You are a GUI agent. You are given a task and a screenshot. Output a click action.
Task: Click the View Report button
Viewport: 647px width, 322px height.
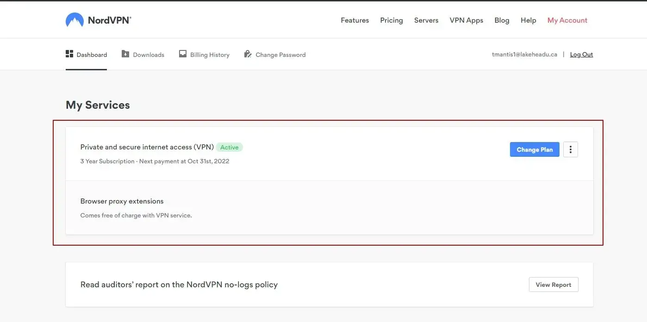pos(554,285)
